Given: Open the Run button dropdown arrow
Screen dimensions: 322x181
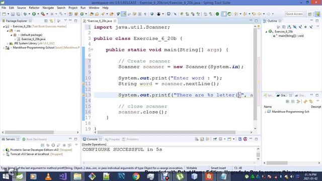Looking at the screenshot, I should pos(38,14).
